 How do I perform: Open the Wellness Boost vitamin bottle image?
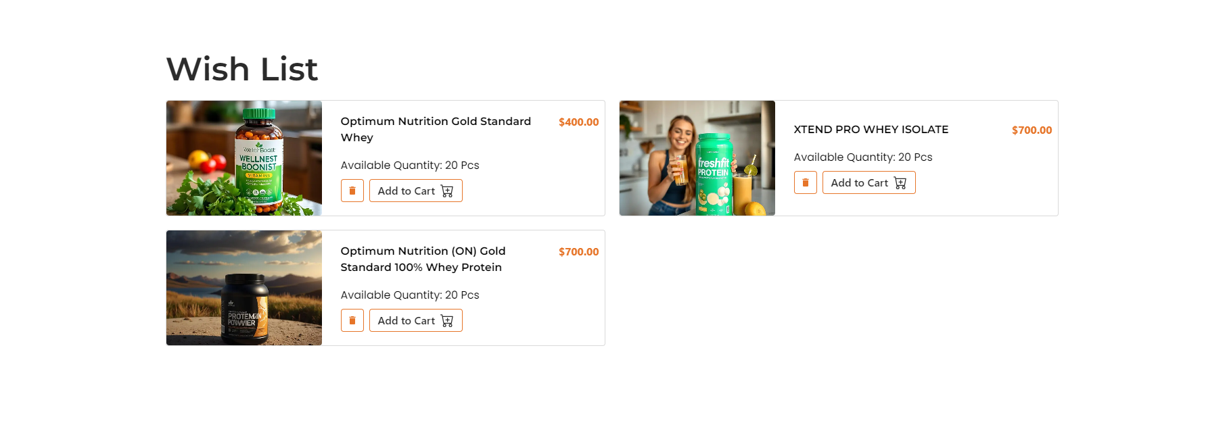[244, 158]
